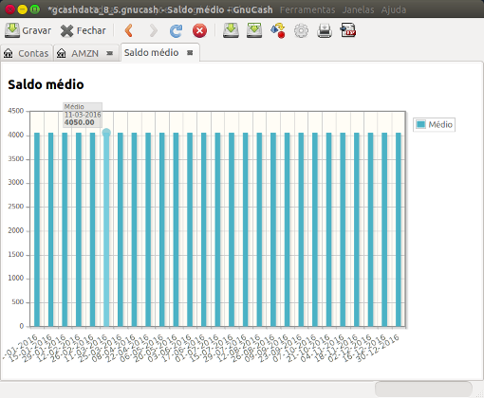Go back with the orange arrow
484x398 pixels.
(128, 30)
